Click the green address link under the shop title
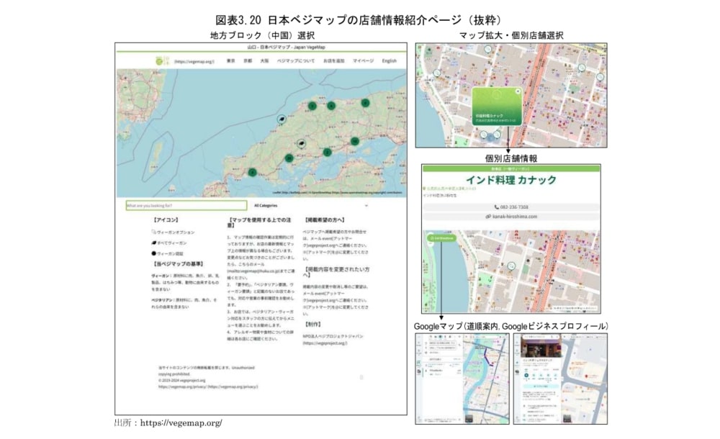 click(x=451, y=189)
